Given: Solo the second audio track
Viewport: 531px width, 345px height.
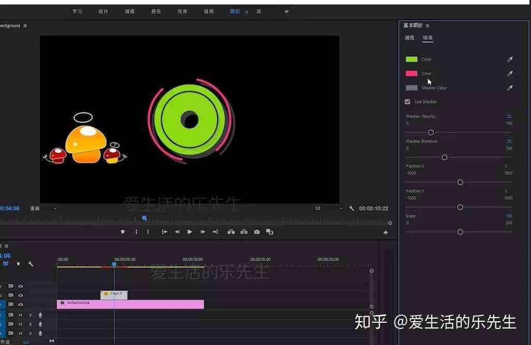Looking at the screenshot, I should click(30, 324).
